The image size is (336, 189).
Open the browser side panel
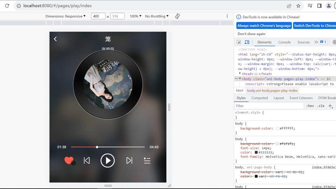tap(319, 6)
